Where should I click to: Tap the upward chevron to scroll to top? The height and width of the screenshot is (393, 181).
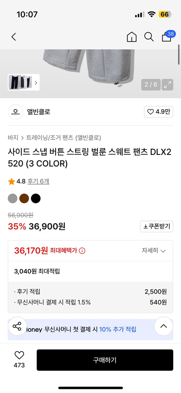pyautogui.click(x=164, y=326)
